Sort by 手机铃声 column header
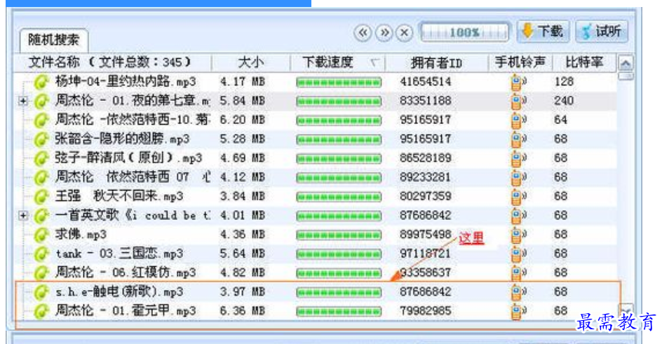The height and width of the screenshot is (344, 662). [520, 62]
